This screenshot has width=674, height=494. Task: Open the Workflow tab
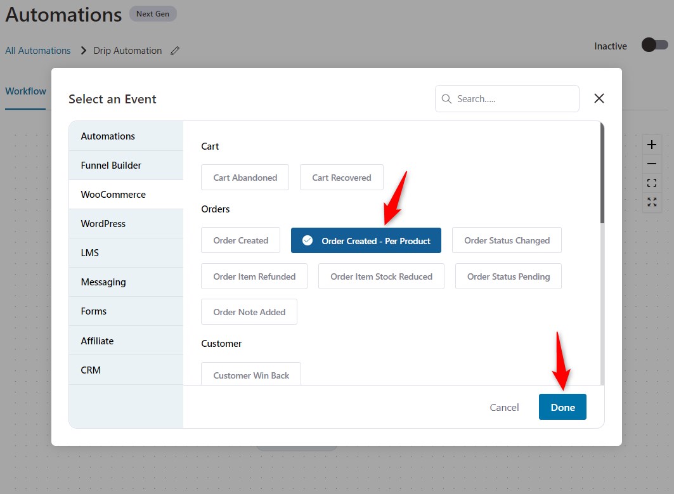click(x=25, y=91)
